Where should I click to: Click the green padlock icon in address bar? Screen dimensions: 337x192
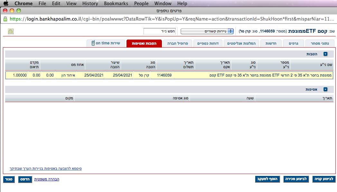pos(5,19)
